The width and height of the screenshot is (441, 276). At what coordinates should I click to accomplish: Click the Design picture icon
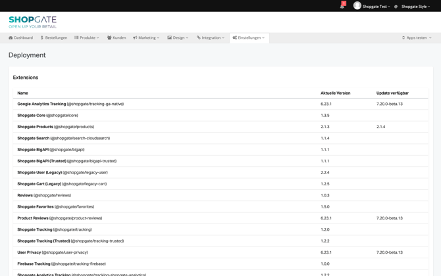pos(169,37)
